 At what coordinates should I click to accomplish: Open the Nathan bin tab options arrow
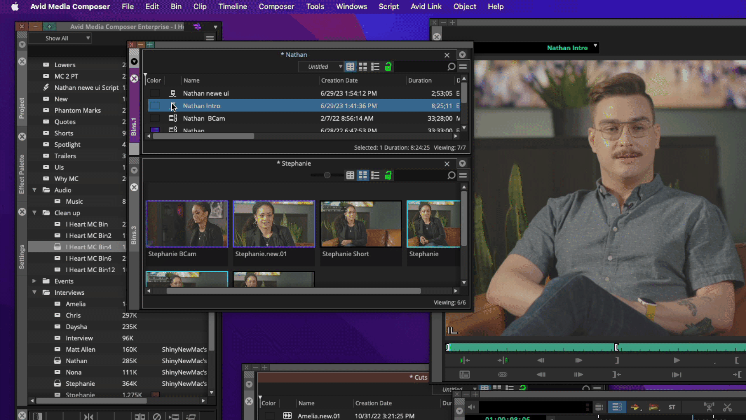pyautogui.click(x=462, y=55)
